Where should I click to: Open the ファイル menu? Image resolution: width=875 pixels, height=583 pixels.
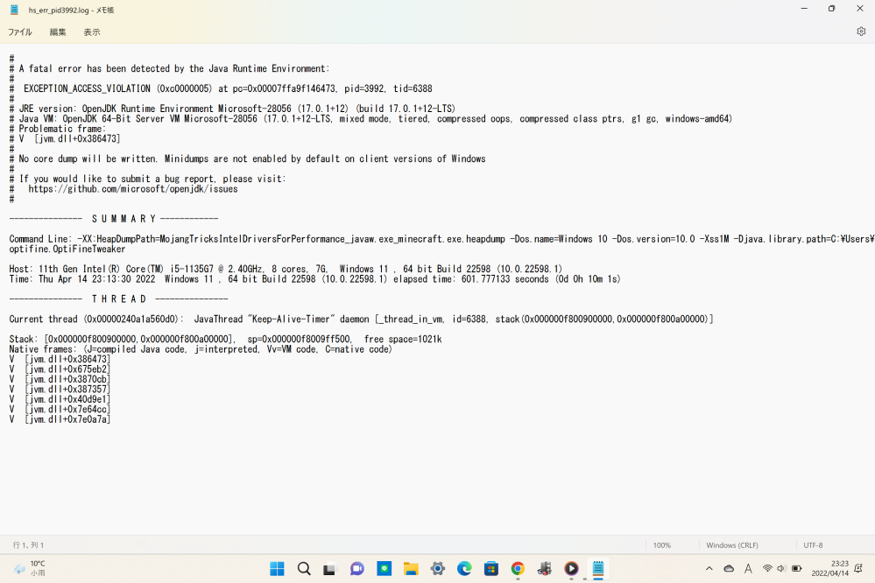[x=19, y=32]
